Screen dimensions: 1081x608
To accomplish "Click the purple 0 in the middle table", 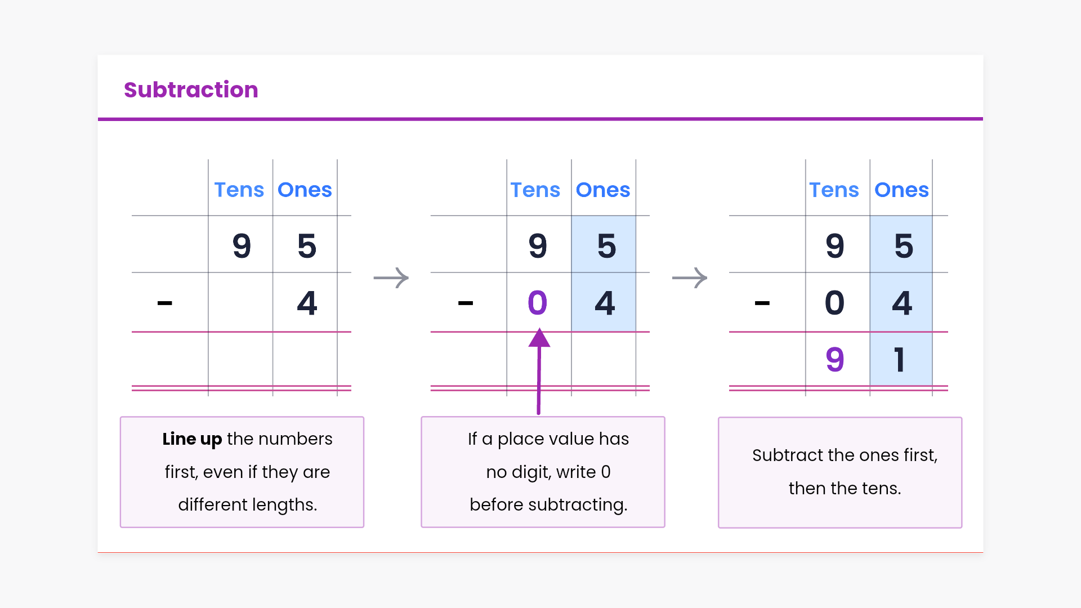I will tap(538, 303).
